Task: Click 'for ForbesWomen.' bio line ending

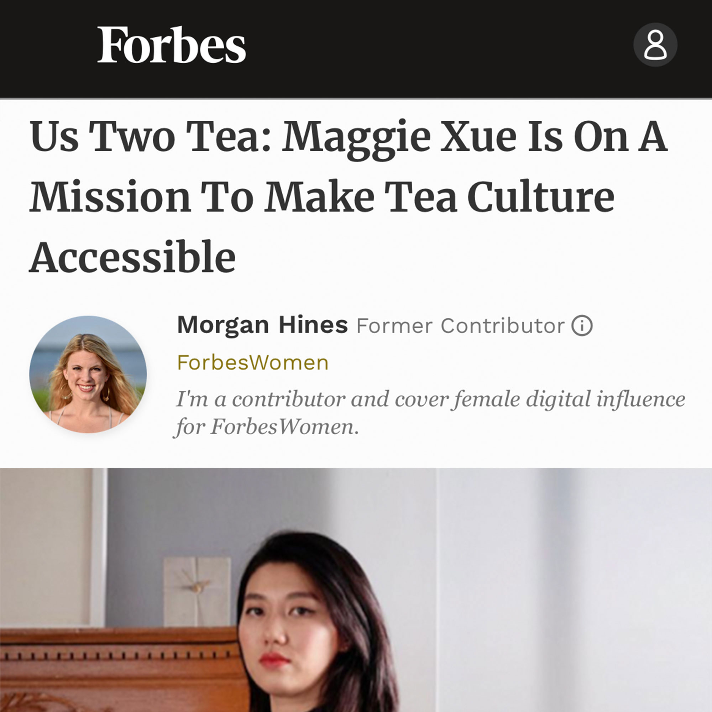Action: click(266, 427)
